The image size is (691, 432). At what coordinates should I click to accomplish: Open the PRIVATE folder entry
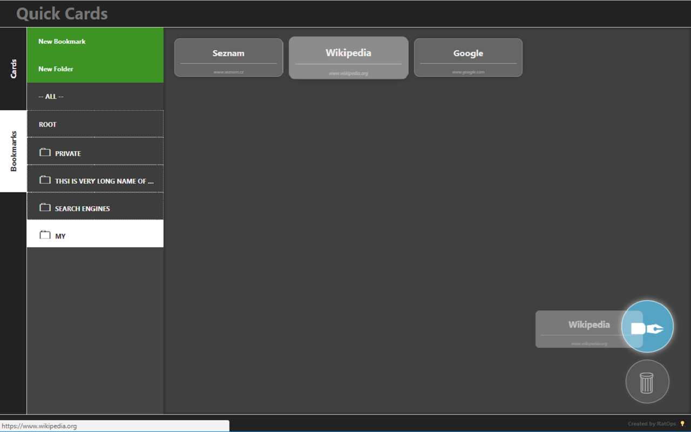coord(95,152)
